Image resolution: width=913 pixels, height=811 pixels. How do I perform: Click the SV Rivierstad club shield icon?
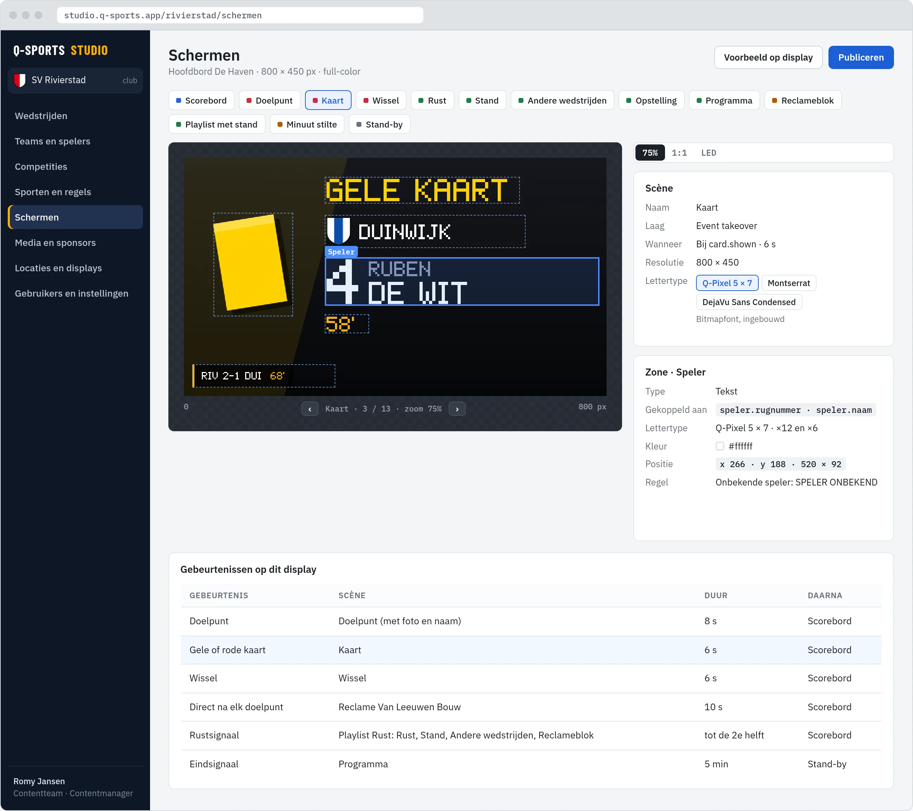pyautogui.click(x=20, y=80)
